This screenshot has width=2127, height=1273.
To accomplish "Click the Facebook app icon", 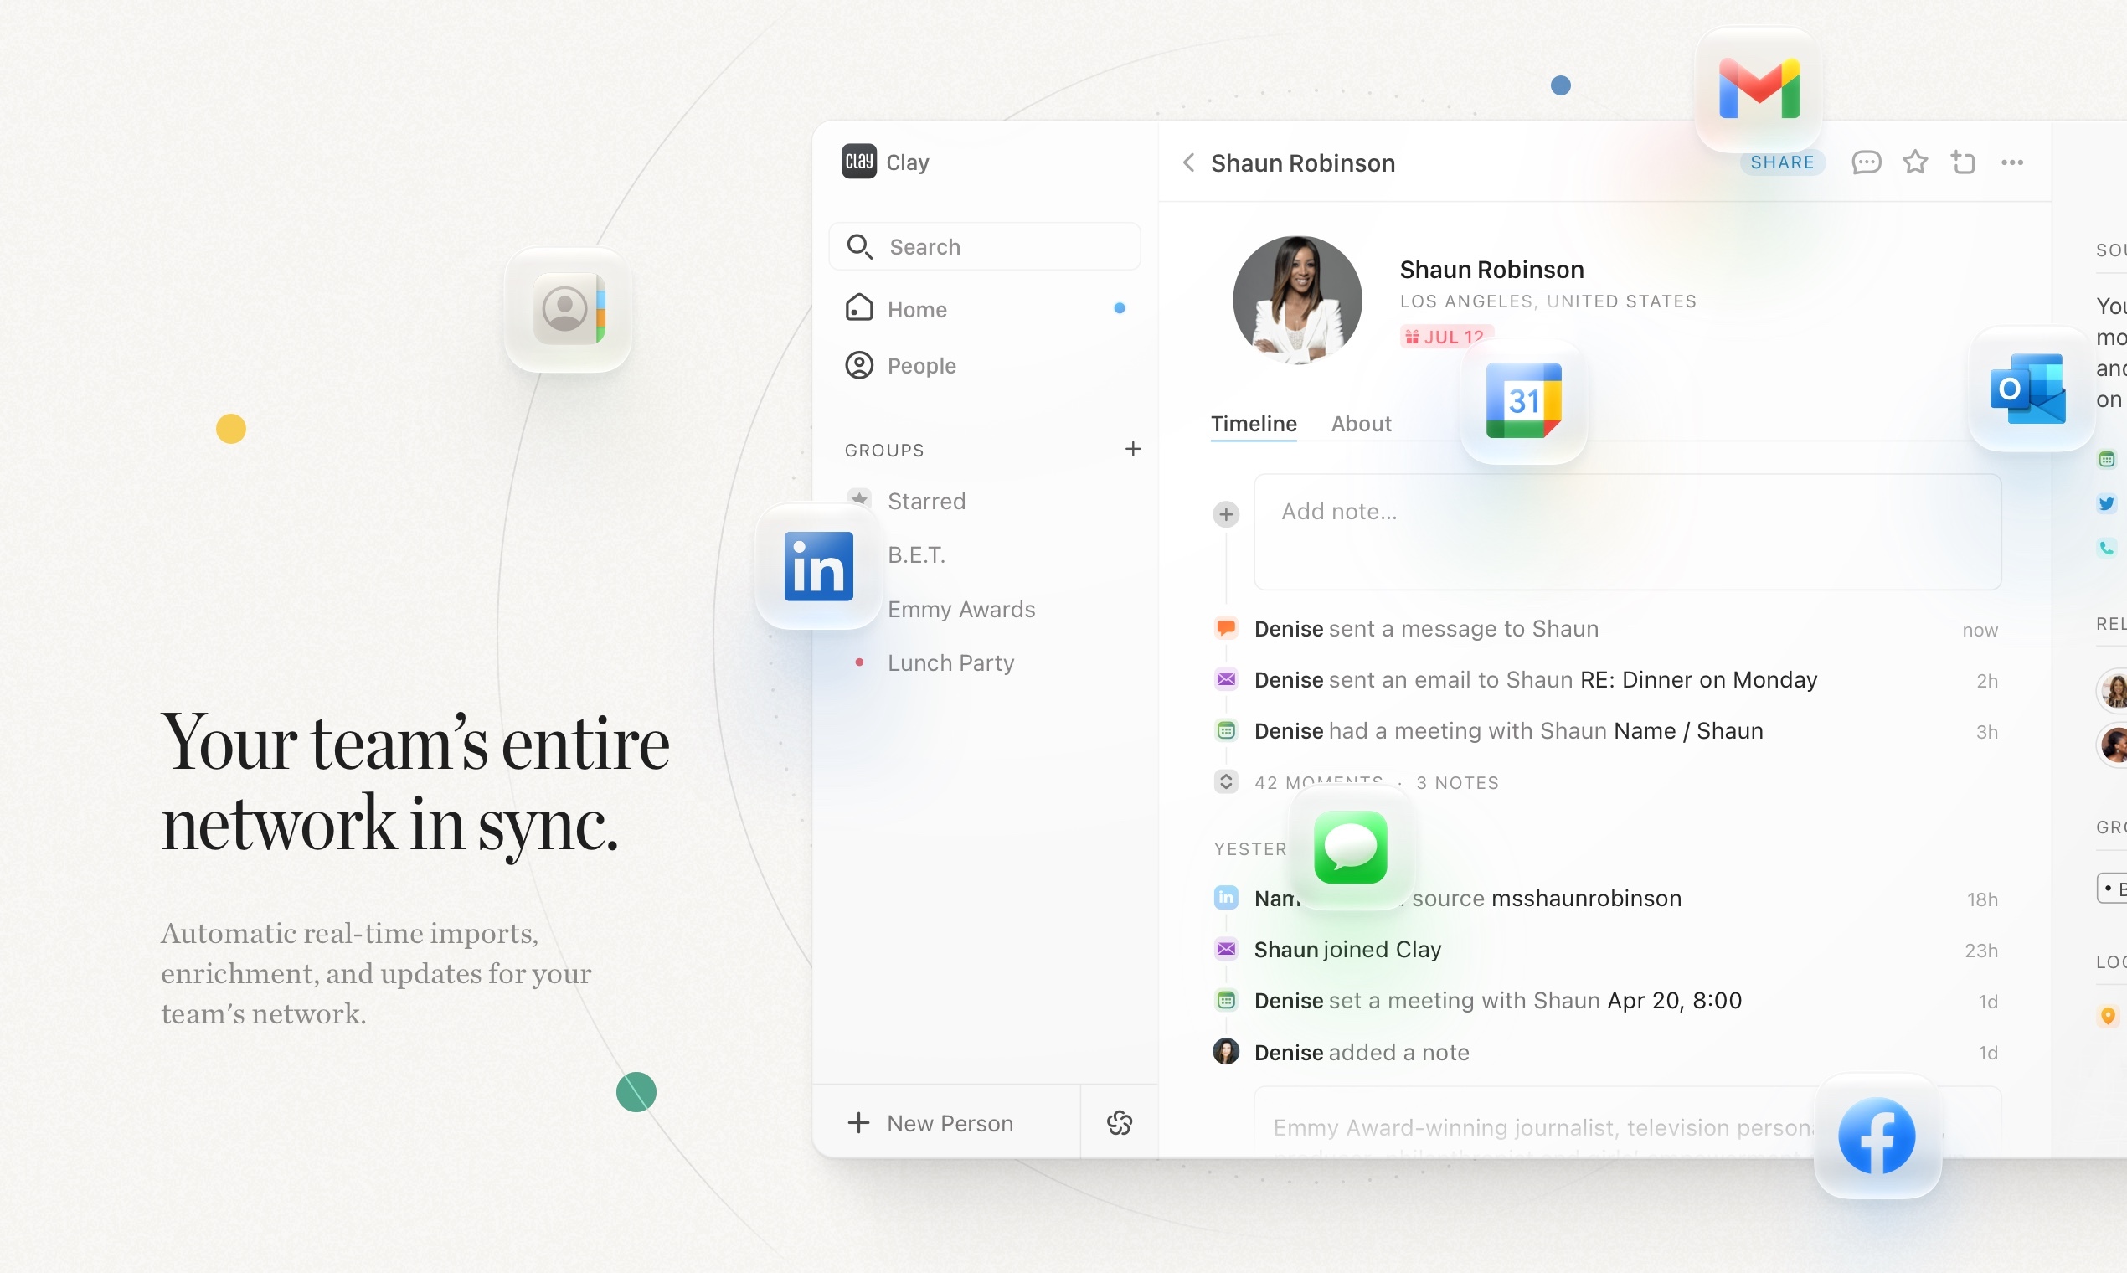I will point(1877,1135).
